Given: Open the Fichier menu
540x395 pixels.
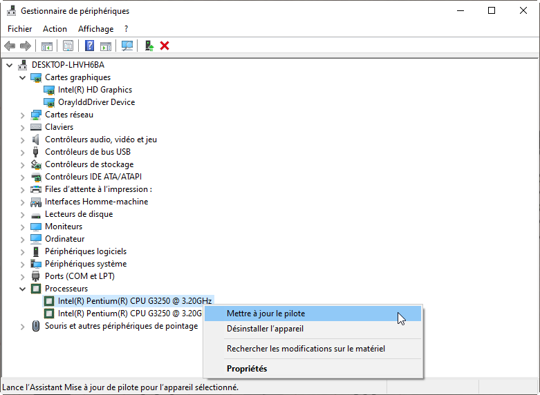Looking at the screenshot, I should 19,29.
